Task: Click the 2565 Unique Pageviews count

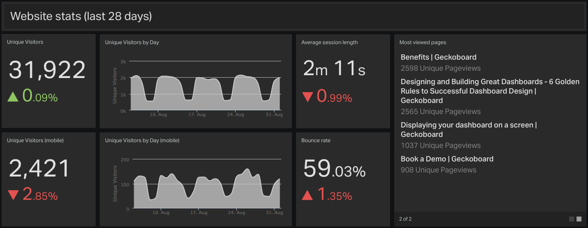Action: click(x=440, y=112)
